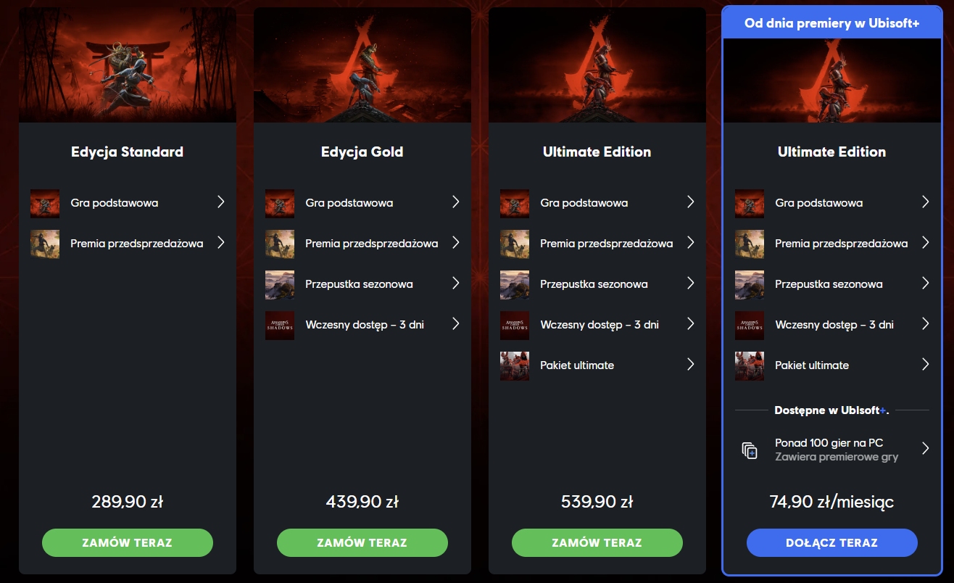Expand Gra podstawowa chevron in Edycja Standard
Image resolution: width=954 pixels, height=583 pixels.
point(221,202)
